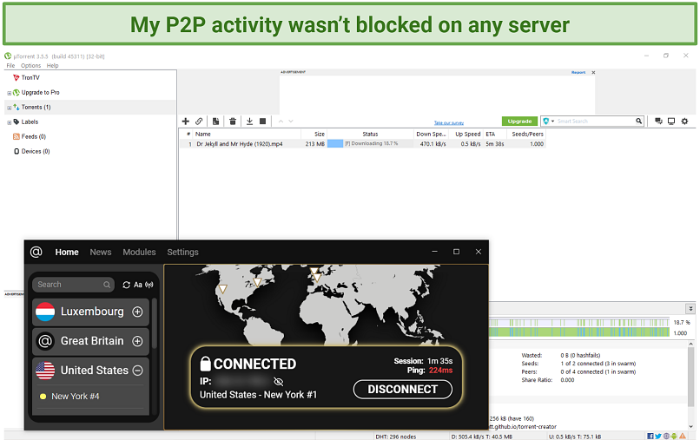This screenshot has width=700, height=440.
Task: Click the Stop torrent square icon
Action: pyautogui.click(x=263, y=121)
